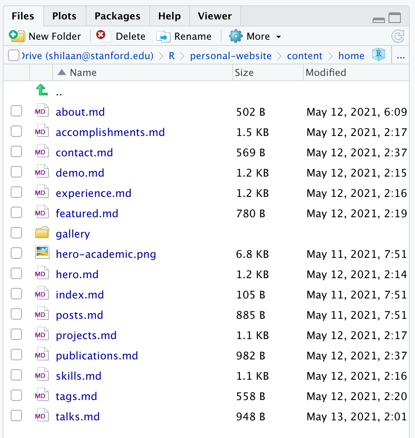The image size is (415, 438).
Task: Navigate to personal-website in the breadcrumb
Action: point(230,56)
